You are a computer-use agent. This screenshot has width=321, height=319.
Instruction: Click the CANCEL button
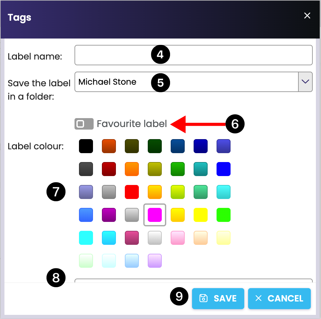pyautogui.click(x=279, y=298)
